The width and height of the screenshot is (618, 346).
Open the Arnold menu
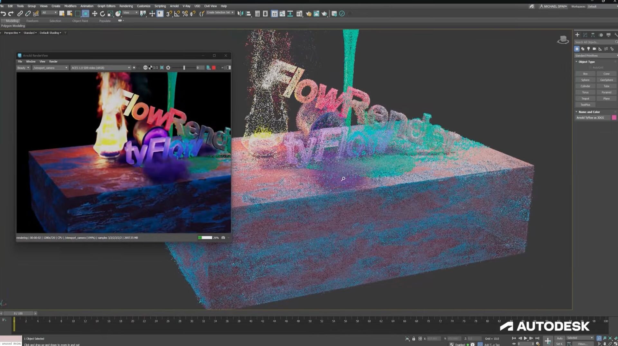point(174,6)
